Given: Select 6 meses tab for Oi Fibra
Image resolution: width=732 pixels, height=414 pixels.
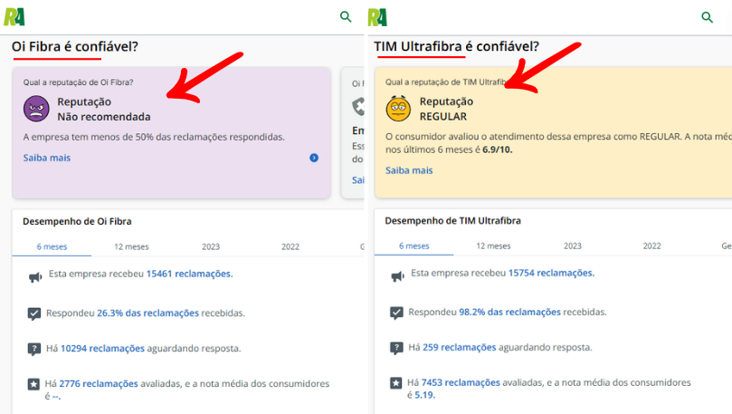Looking at the screenshot, I should (x=52, y=246).
